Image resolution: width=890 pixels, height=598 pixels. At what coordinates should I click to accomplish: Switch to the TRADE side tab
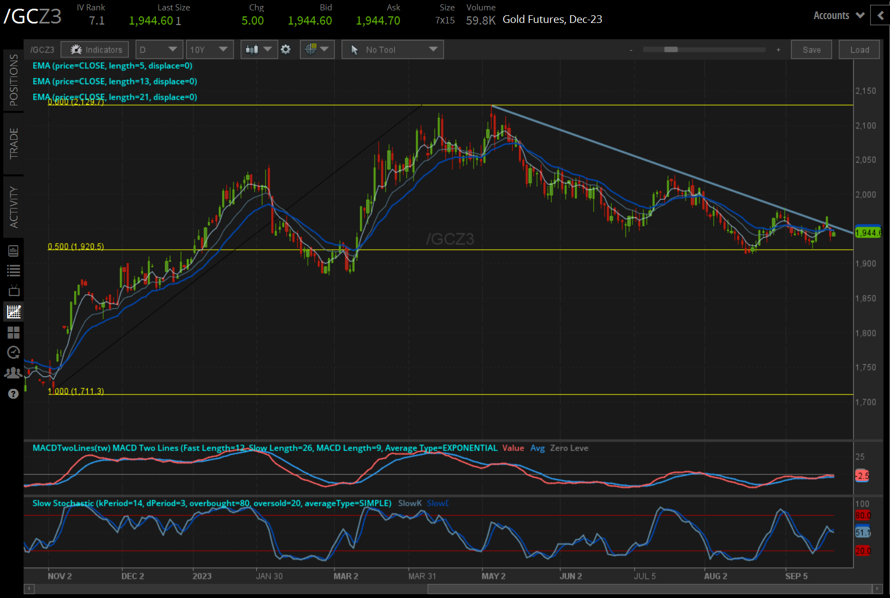coord(14,144)
